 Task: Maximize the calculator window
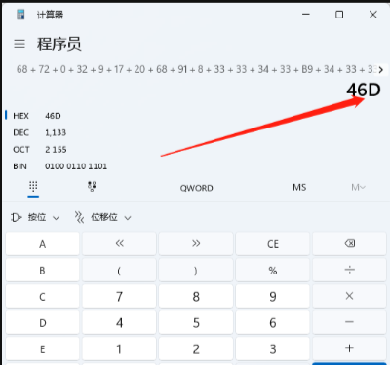point(339,15)
